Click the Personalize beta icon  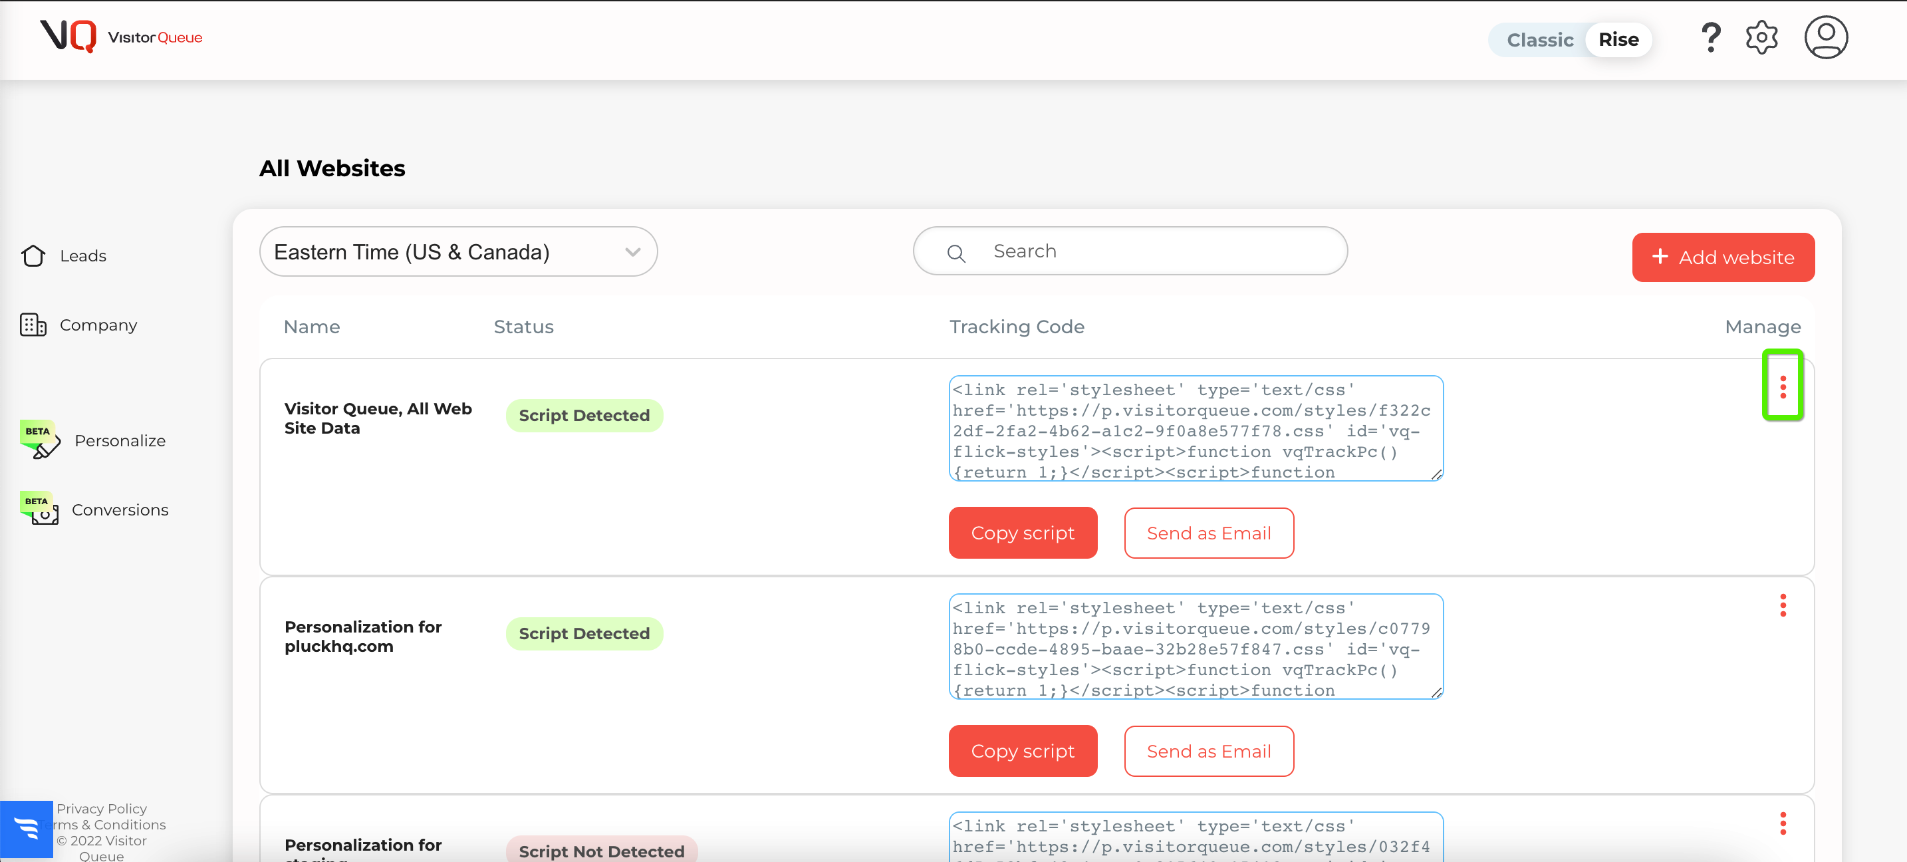point(40,440)
